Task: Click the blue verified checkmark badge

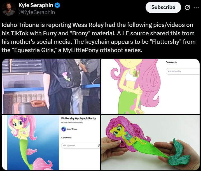Action: [x=57, y=5]
